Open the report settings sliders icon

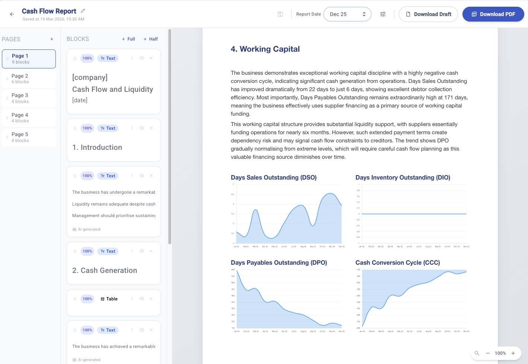[383, 14]
